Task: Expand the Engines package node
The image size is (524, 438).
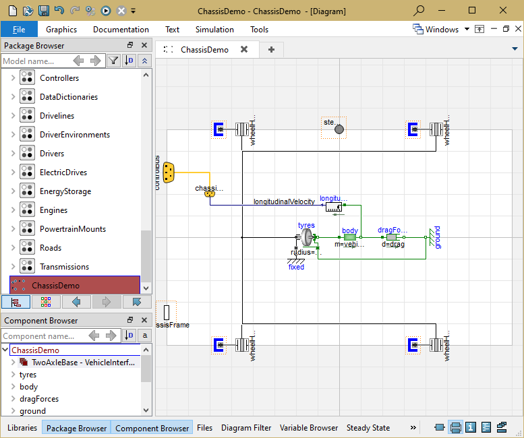Action: click(x=13, y=210)
